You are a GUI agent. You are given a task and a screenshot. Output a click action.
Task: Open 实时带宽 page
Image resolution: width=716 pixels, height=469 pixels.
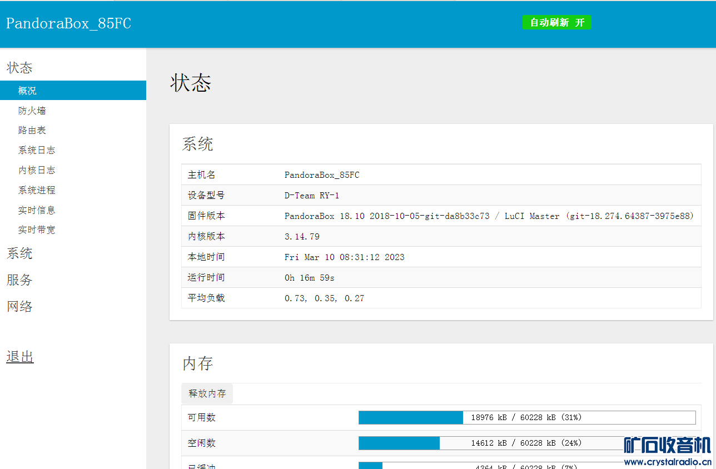click(36, 230)
